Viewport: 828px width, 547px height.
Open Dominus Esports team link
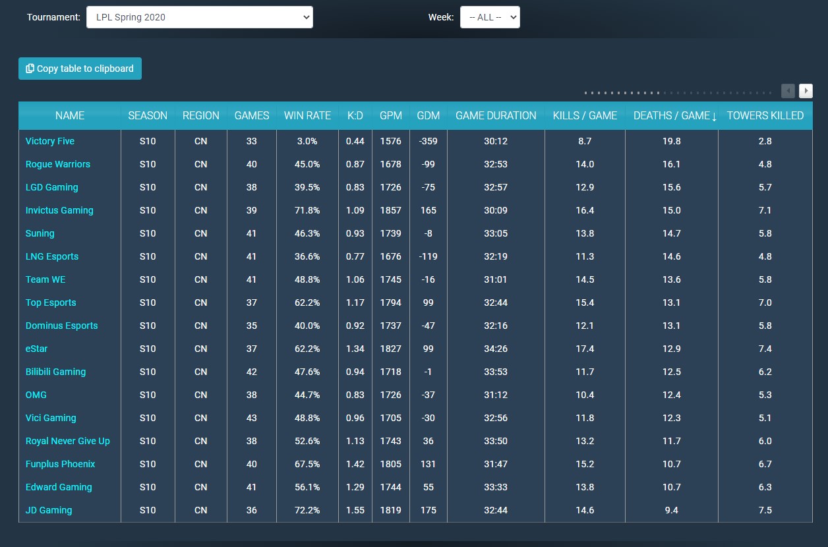click(x=62, y=326)
